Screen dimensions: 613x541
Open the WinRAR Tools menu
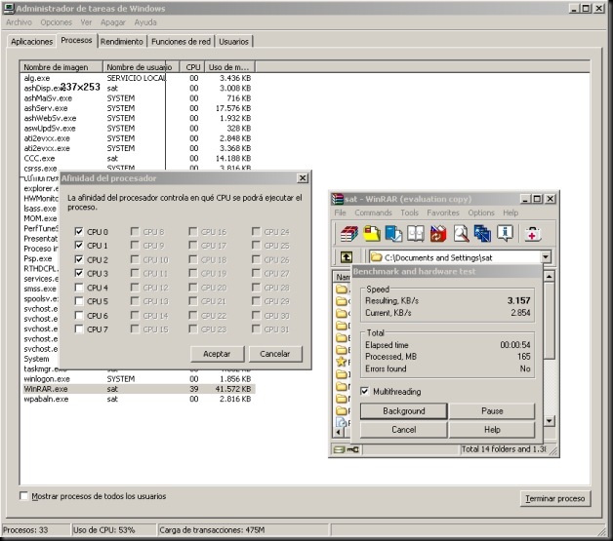point(409,213)
